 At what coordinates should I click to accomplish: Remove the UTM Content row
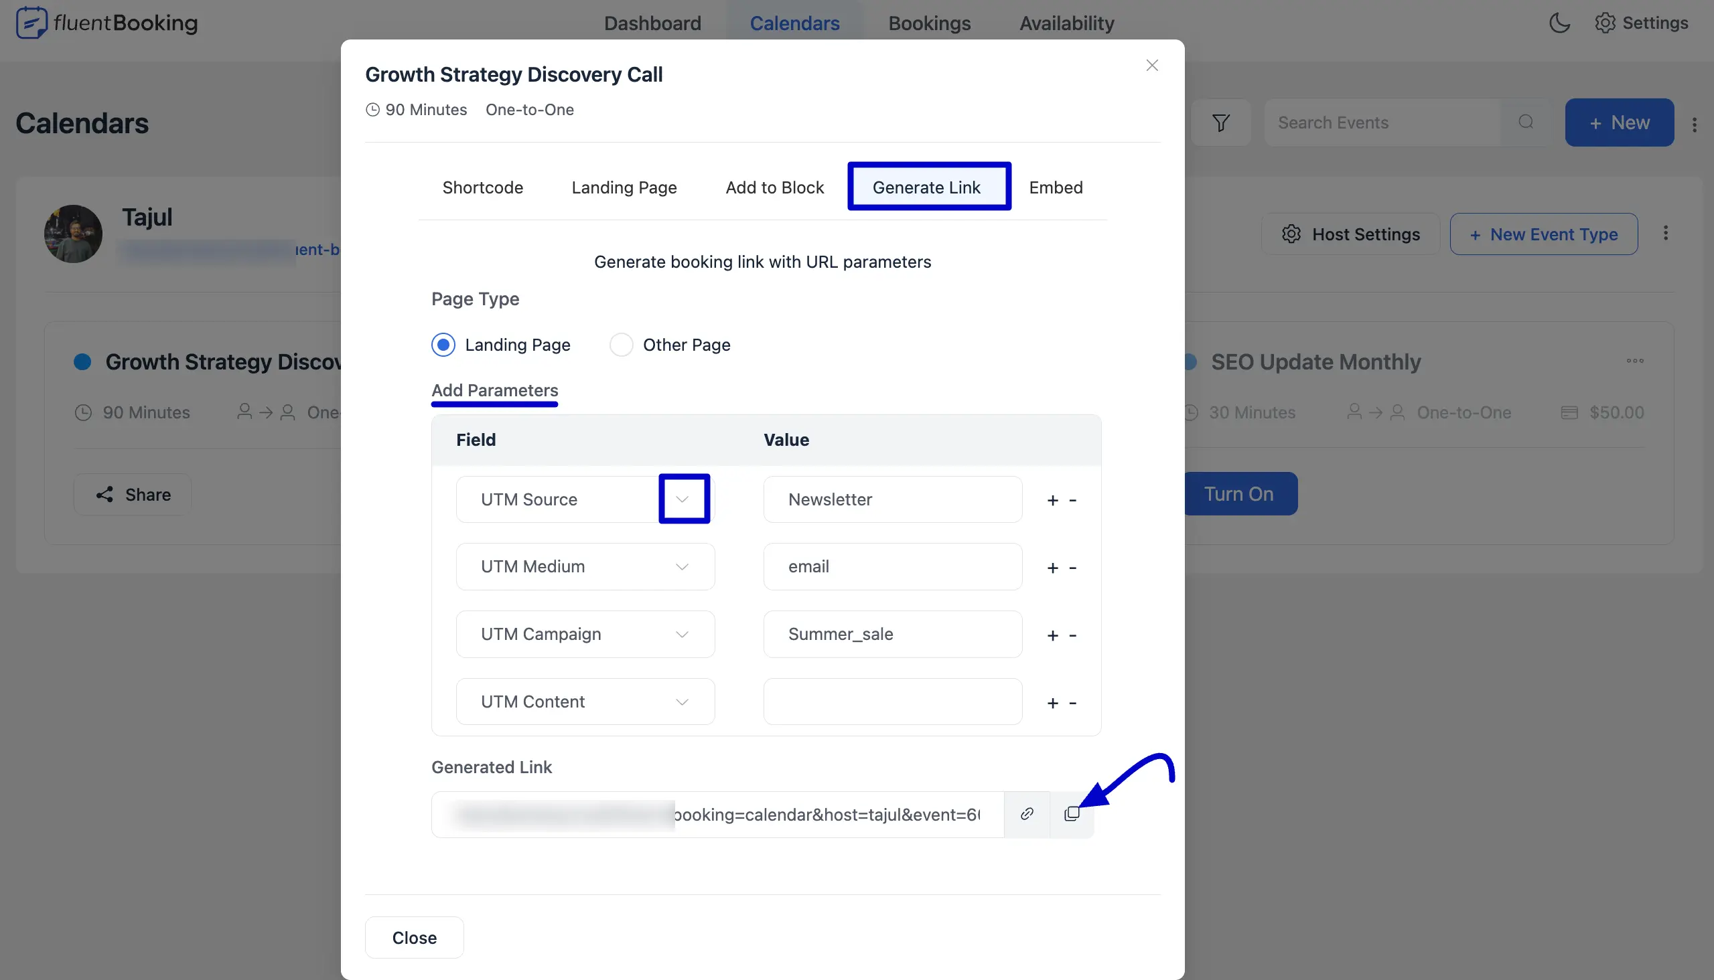(x=1073, y=703)
